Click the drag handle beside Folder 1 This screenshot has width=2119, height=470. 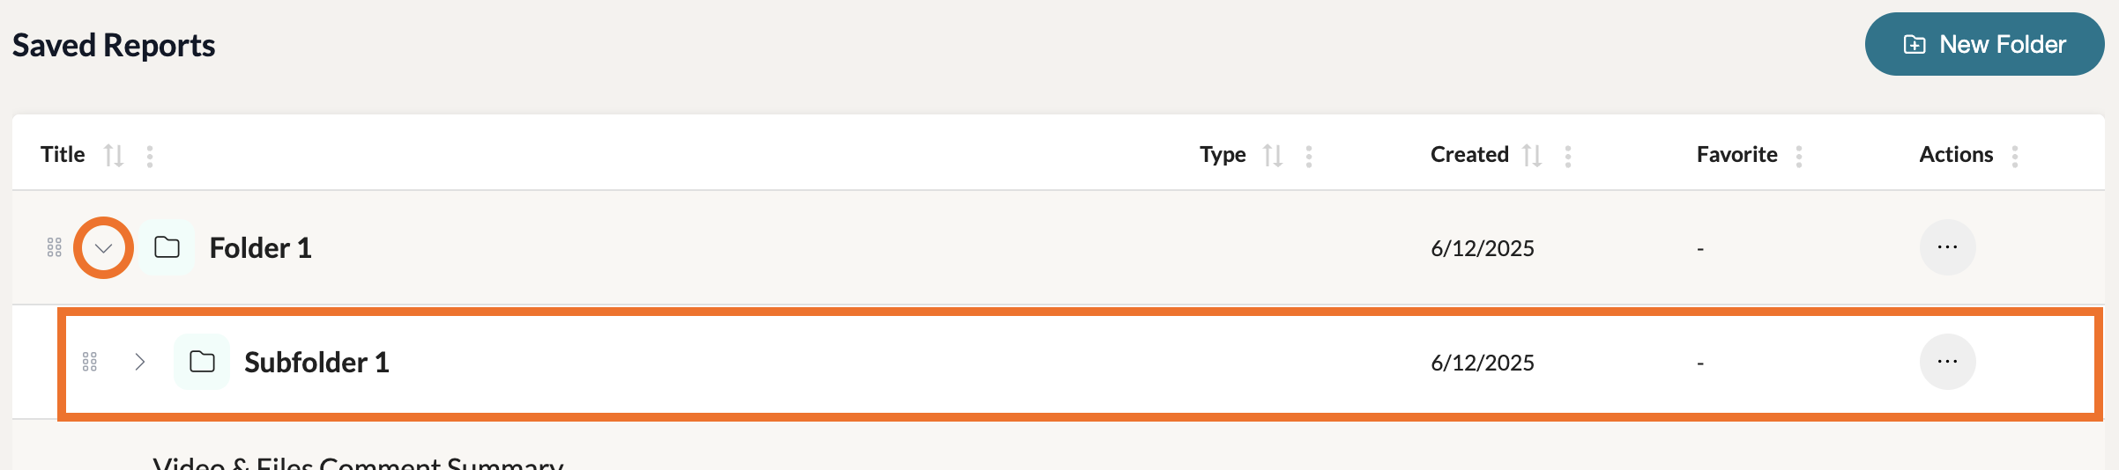pos(55,247)
